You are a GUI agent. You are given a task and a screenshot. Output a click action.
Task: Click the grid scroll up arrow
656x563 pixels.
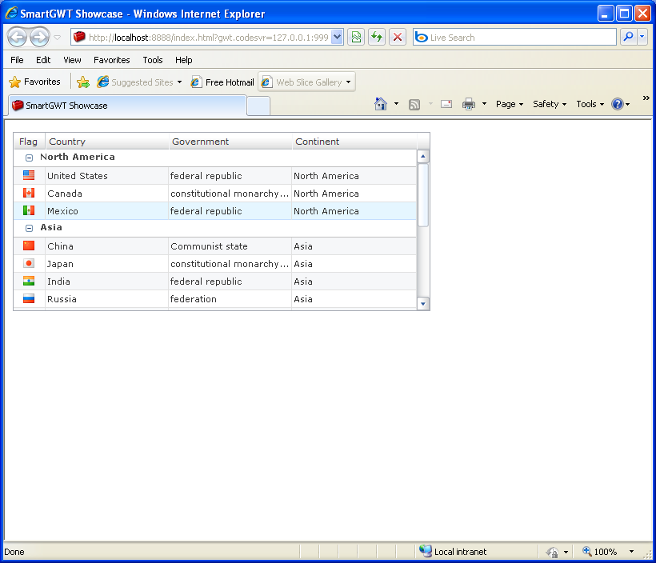click(x=423, y=156)
